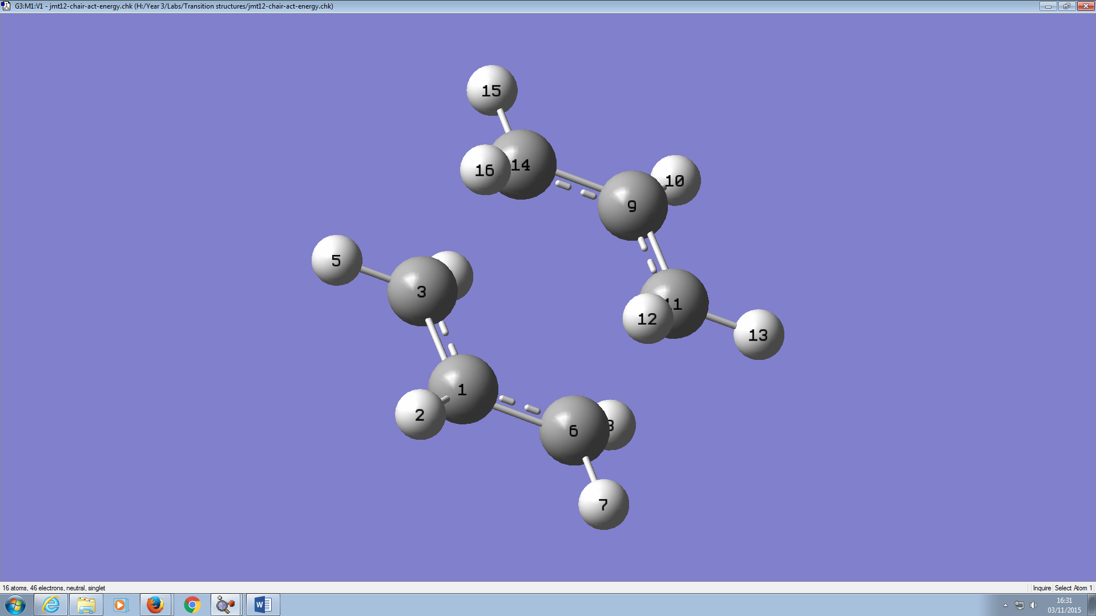This screenshot has height=616, width=1096.
Task: Open Windows Explorer folder icon
Action: pyautogui.click(x=86, y=605)
